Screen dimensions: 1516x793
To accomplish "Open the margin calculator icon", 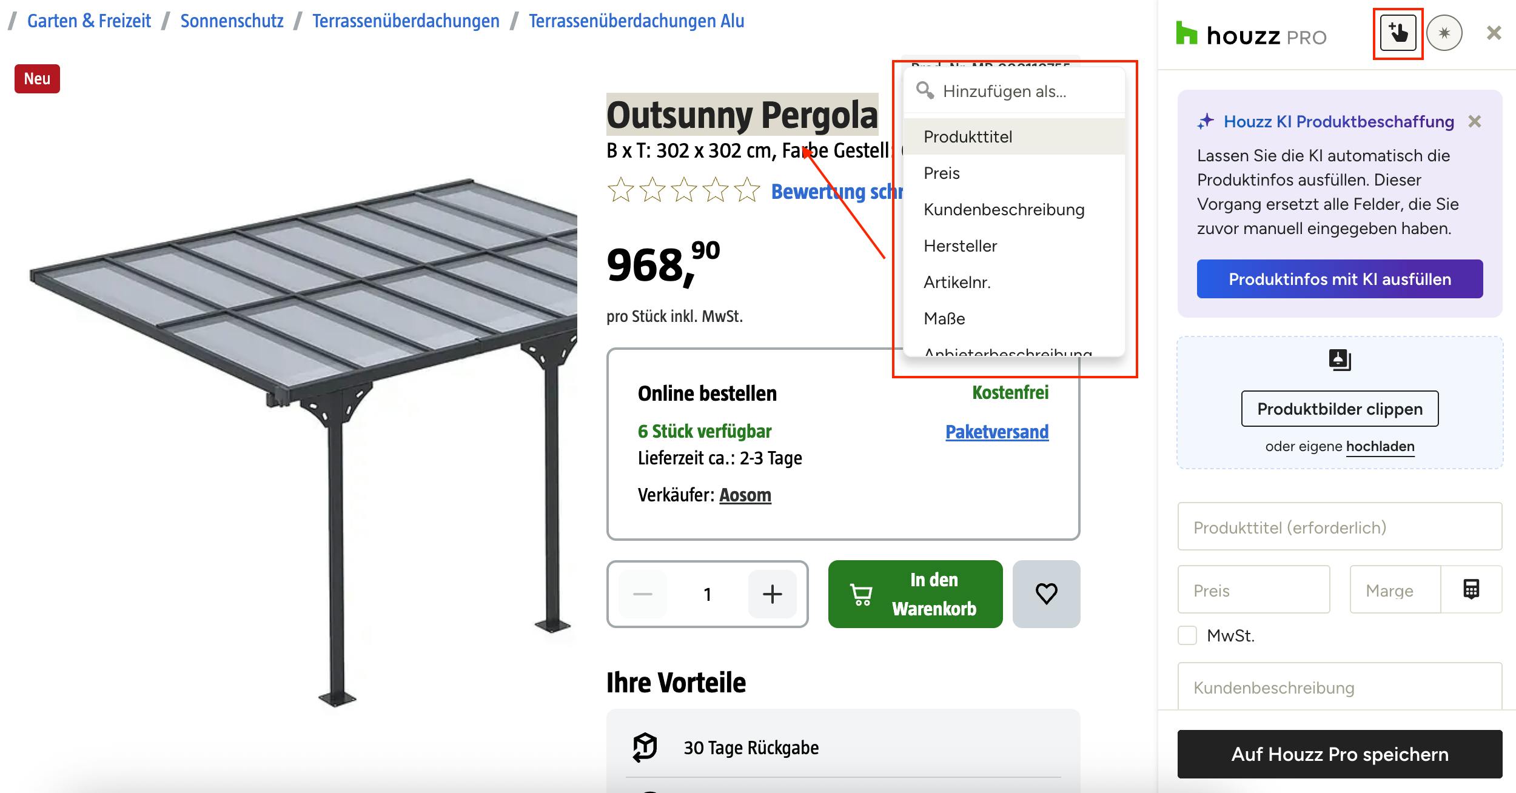I will click(x=1471, y=589).
